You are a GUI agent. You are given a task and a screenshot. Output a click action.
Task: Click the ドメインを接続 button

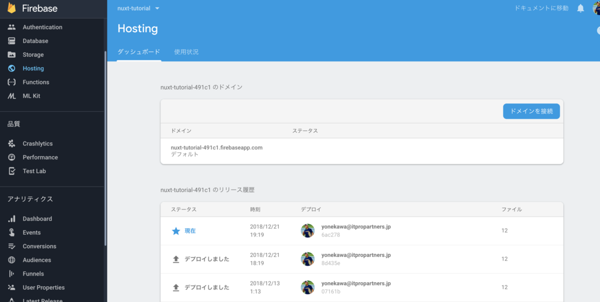(x=531, y=111)
